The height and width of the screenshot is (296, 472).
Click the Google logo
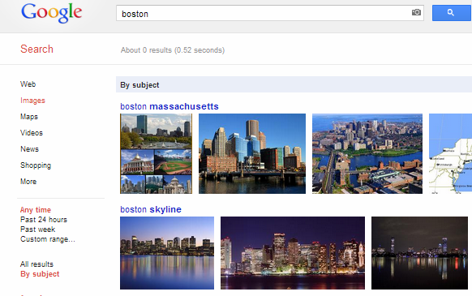(51, 13)
